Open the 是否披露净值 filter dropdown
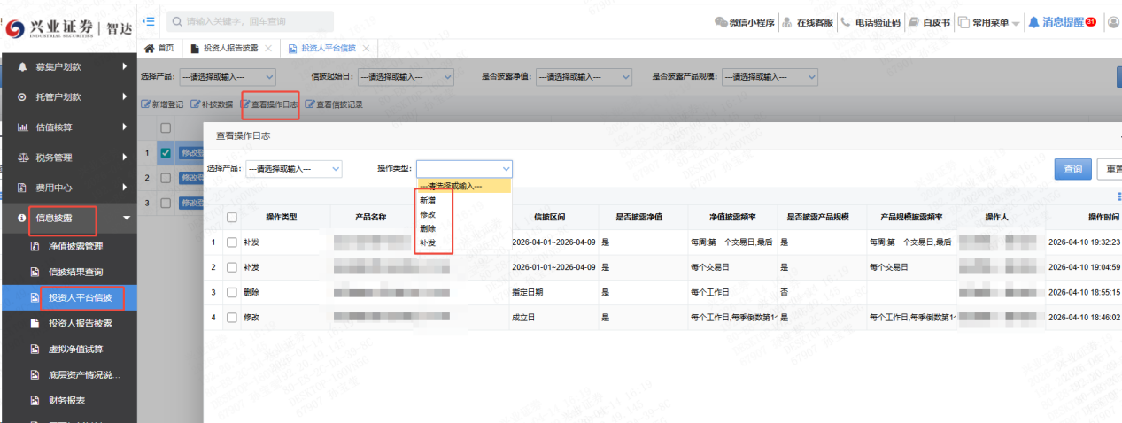This screenshot has height=423, width=1122. (x=584, y=77)
